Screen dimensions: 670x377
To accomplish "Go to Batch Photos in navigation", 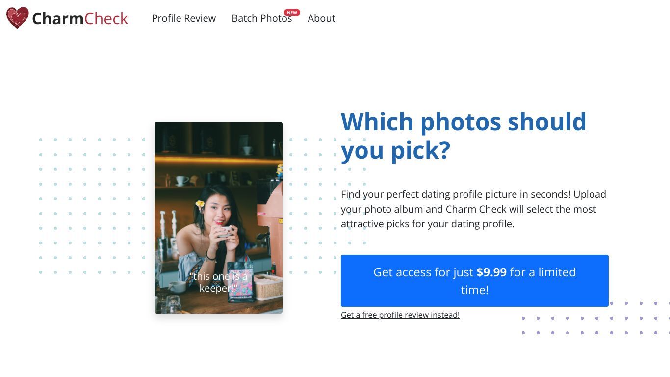I will click(x=262, y=18).
